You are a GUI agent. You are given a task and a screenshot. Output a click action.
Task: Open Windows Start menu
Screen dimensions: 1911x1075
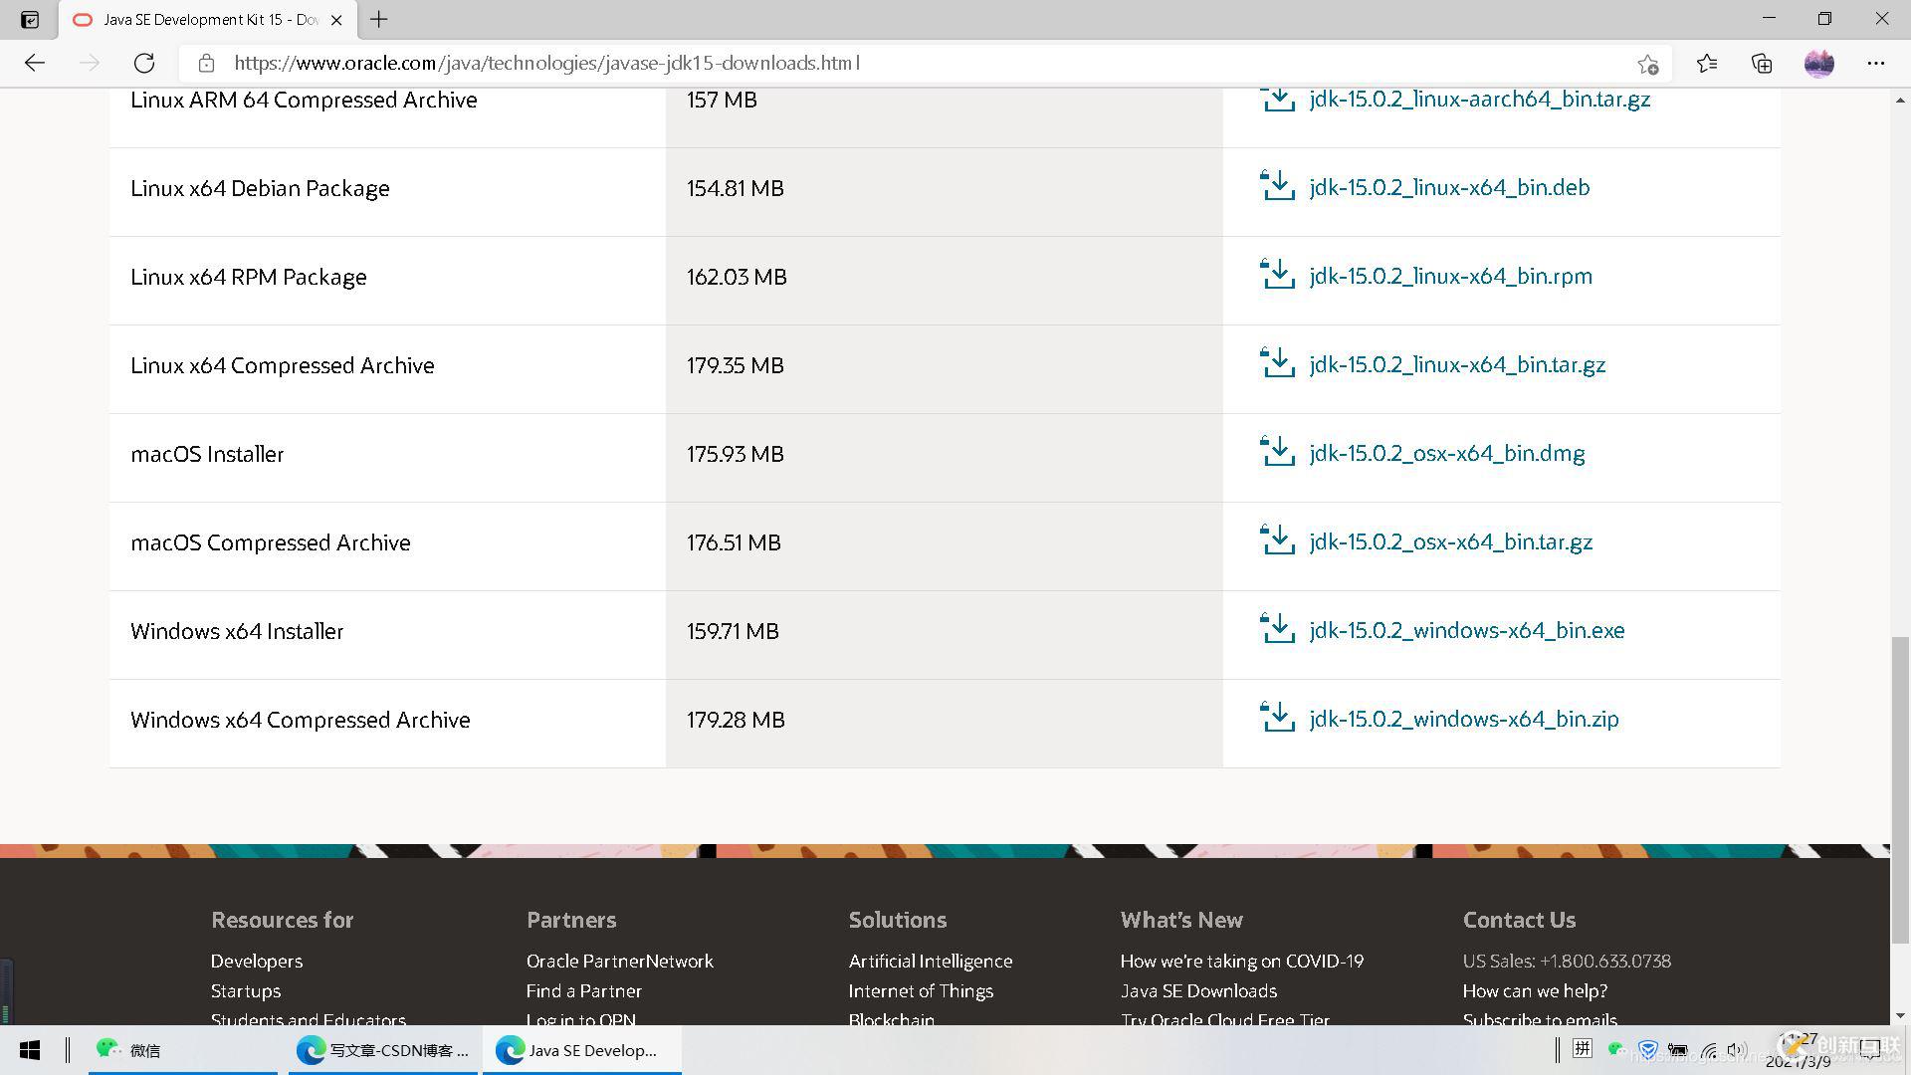point(30,1050)
